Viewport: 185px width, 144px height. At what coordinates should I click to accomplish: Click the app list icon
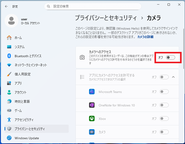(82, 77)
